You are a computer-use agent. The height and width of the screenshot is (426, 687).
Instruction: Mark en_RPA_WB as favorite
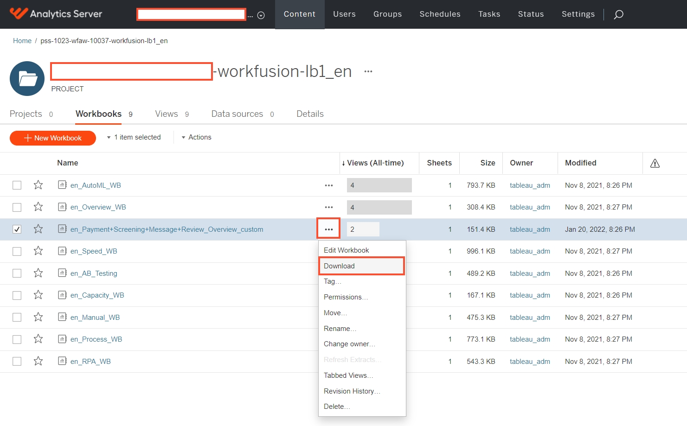tap(38, 361)
